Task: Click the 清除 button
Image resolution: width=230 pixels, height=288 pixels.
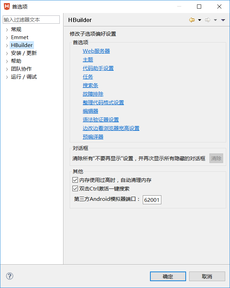Action: coord(216,158)
